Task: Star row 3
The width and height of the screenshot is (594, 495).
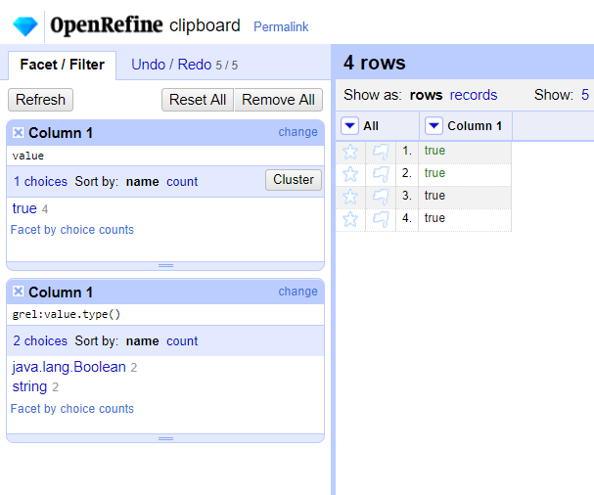Action: pyautogui.click(x=350, y=197)
